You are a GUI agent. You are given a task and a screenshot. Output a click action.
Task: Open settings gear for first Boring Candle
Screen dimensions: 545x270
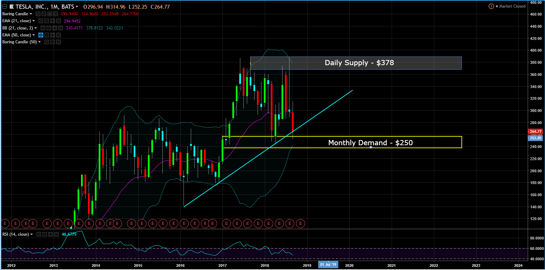pyautogui.click(x=44, y=14)
